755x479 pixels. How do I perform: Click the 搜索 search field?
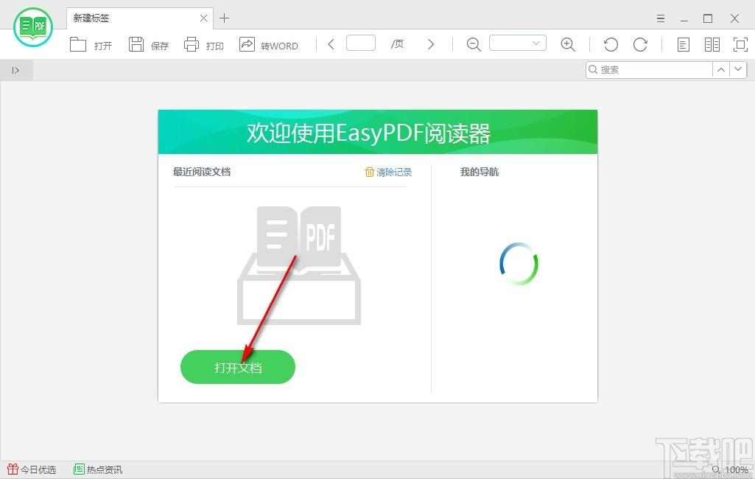click(x=649, y=69)
